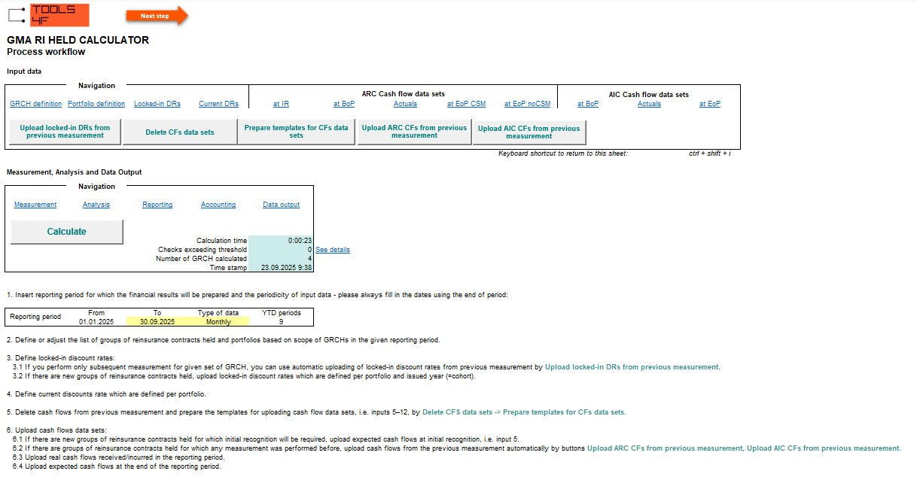Click Upload locked-in DRs from previous measurement button
Image resolution: width=917 pixels, height=480 pixels.
pyautogui.click(x=65, y=132)
